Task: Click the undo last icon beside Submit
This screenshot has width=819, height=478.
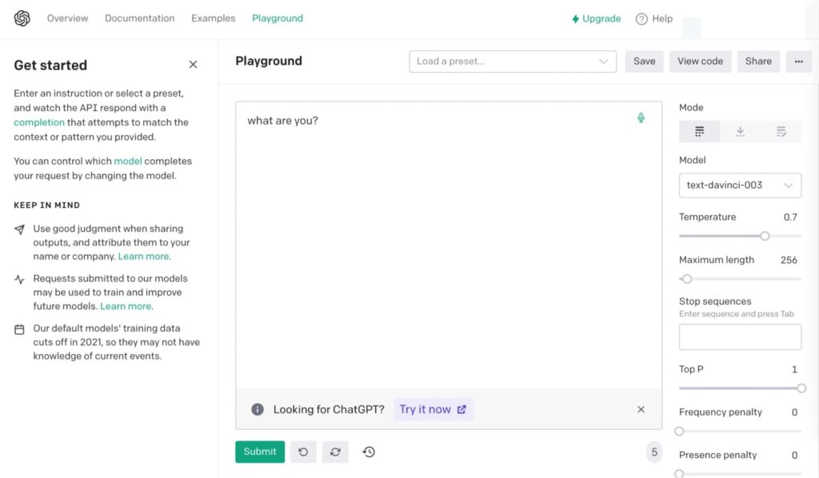Action: pos(303,452)
